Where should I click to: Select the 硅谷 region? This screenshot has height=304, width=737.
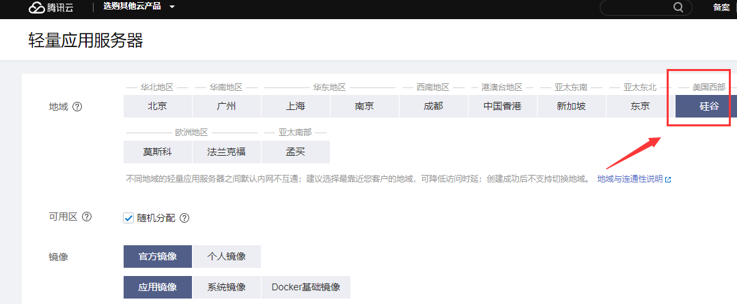706,106
